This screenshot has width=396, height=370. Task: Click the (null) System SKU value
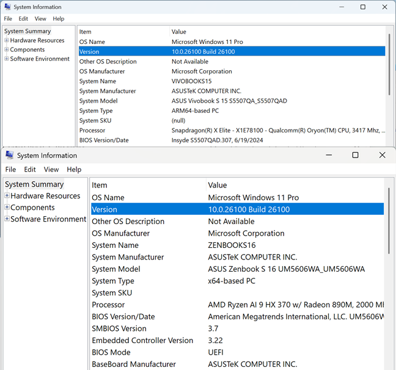178,121
